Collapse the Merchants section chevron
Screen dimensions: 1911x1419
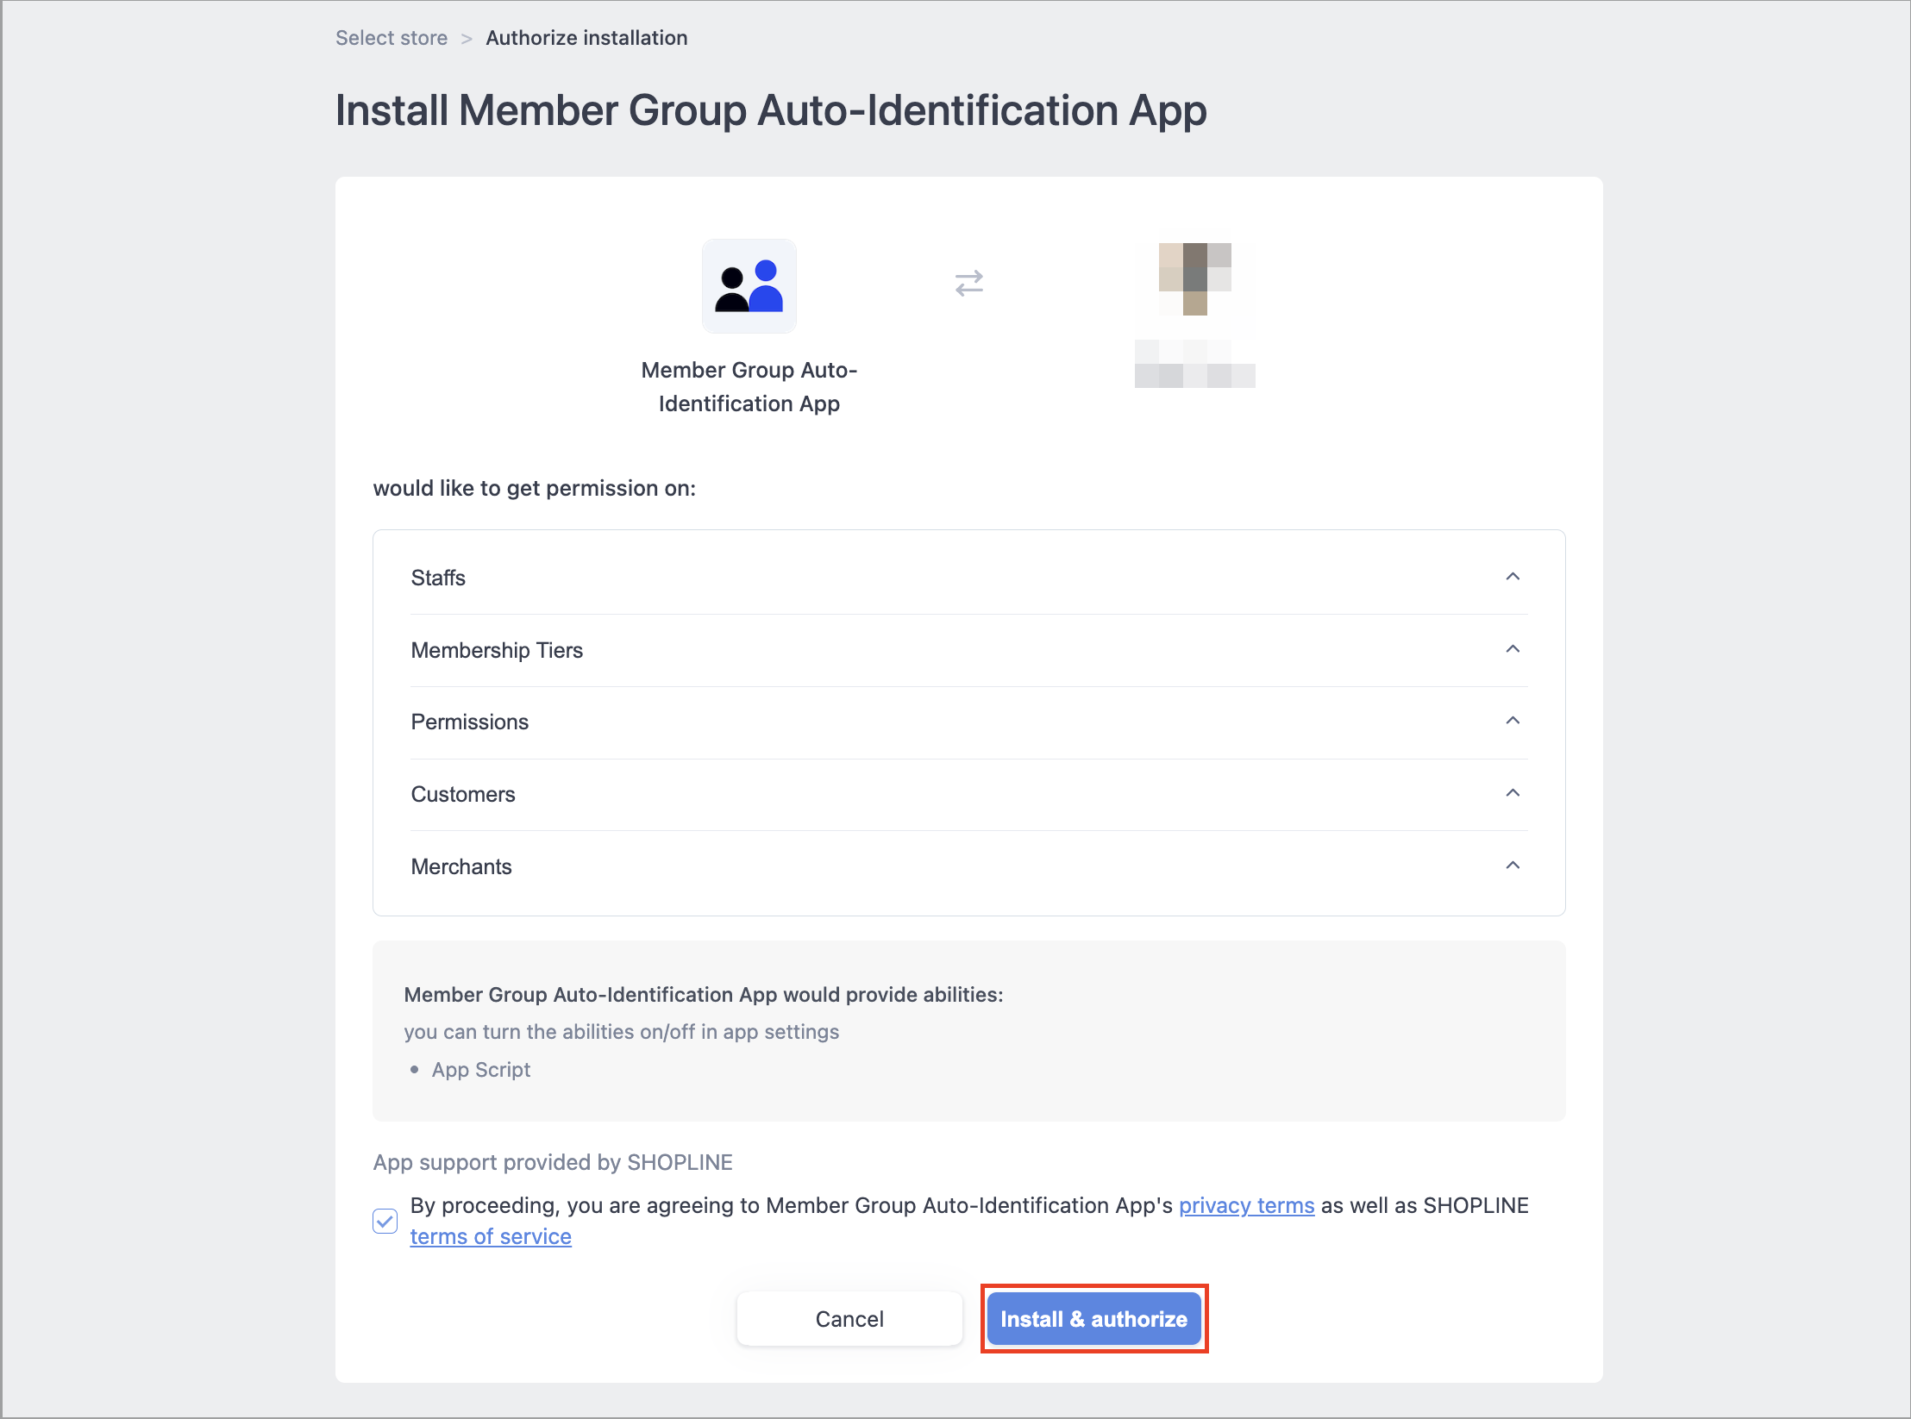[x=1513, y=866]
